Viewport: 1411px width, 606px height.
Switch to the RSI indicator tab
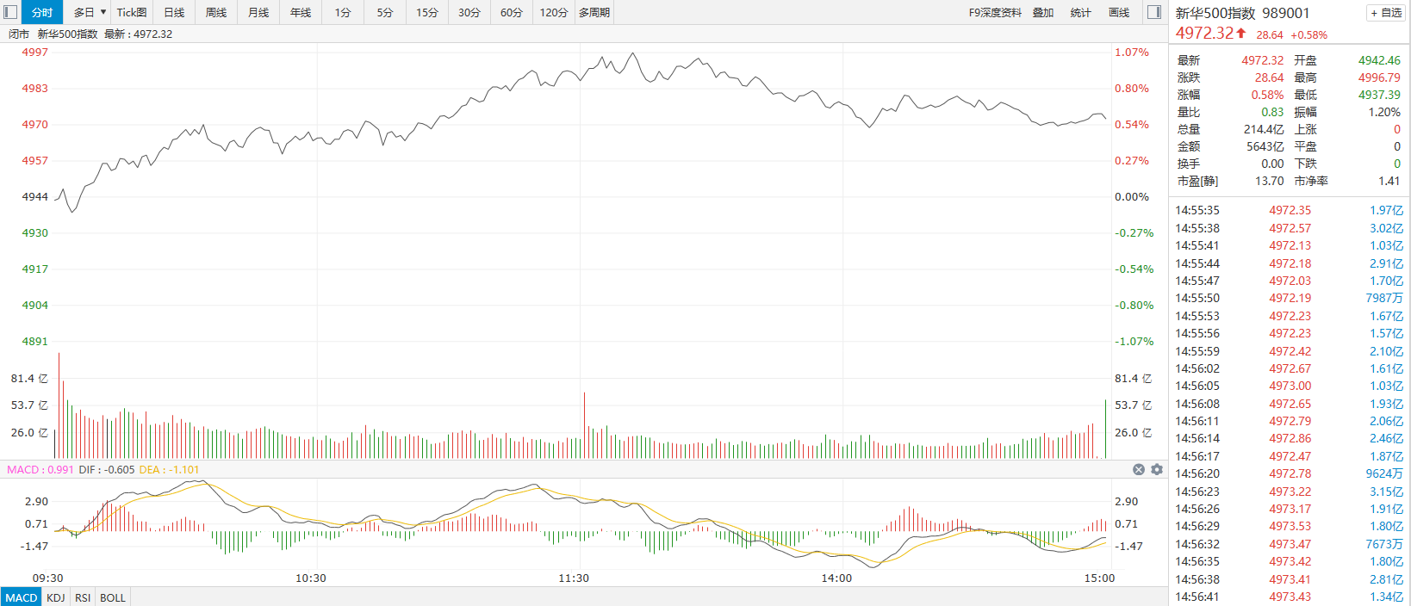tap(83, 597)
